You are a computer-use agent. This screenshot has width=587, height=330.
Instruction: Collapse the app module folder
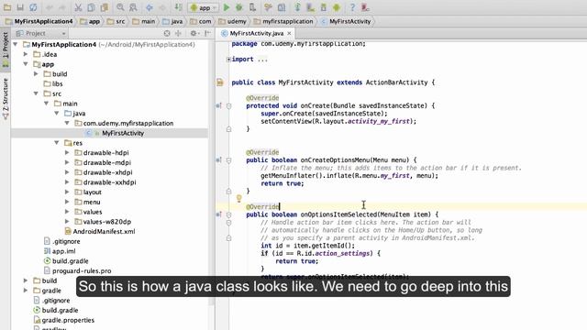click(x=26, y=64)
